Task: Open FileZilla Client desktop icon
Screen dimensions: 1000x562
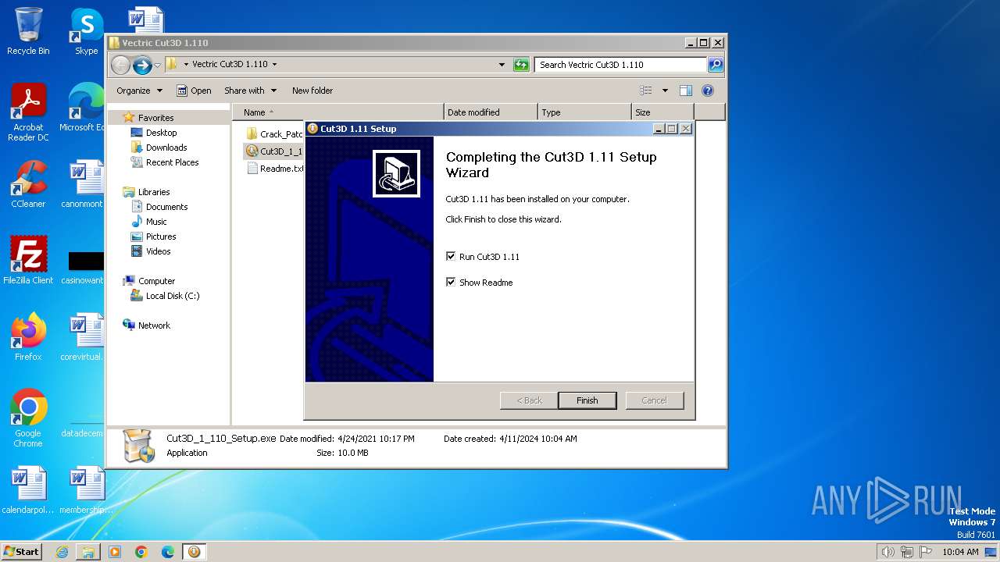Action: (x=28, y=261)
